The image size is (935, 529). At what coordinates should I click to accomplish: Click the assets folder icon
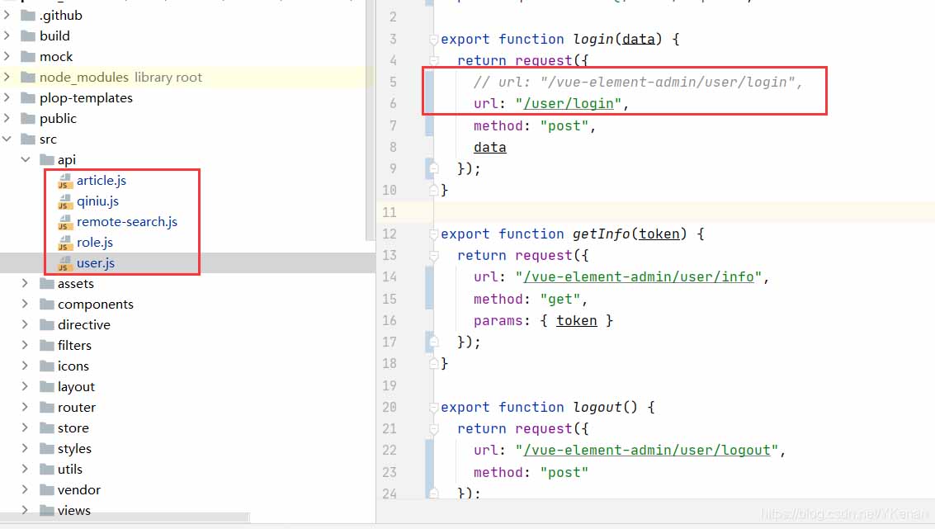[x=46, y=283]
